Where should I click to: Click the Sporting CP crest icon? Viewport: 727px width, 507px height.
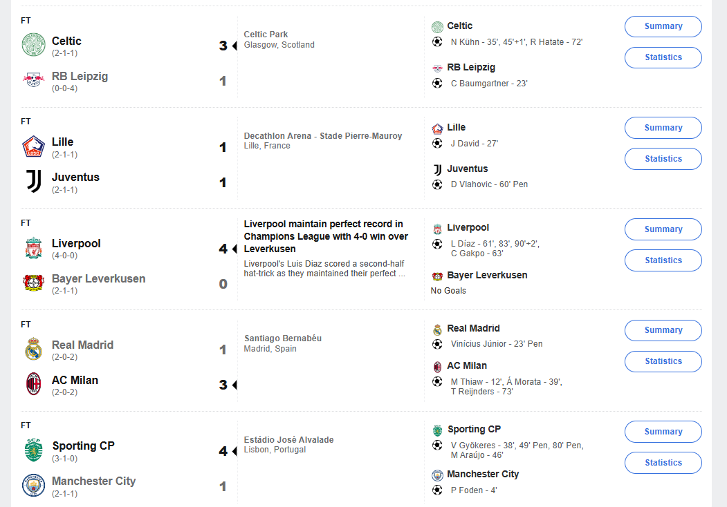coord(33,450)
